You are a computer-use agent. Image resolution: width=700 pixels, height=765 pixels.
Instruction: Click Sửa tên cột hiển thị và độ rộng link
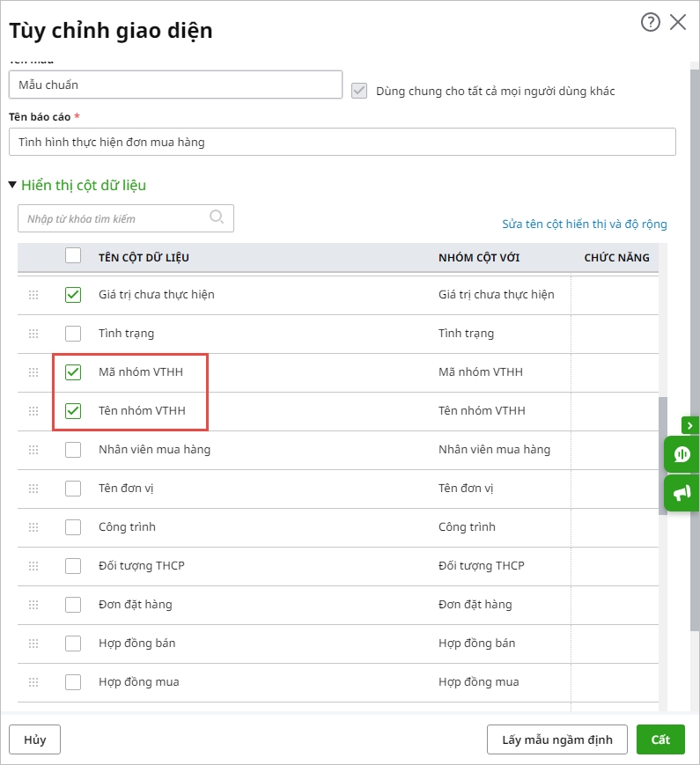click(x=584, y=224)
